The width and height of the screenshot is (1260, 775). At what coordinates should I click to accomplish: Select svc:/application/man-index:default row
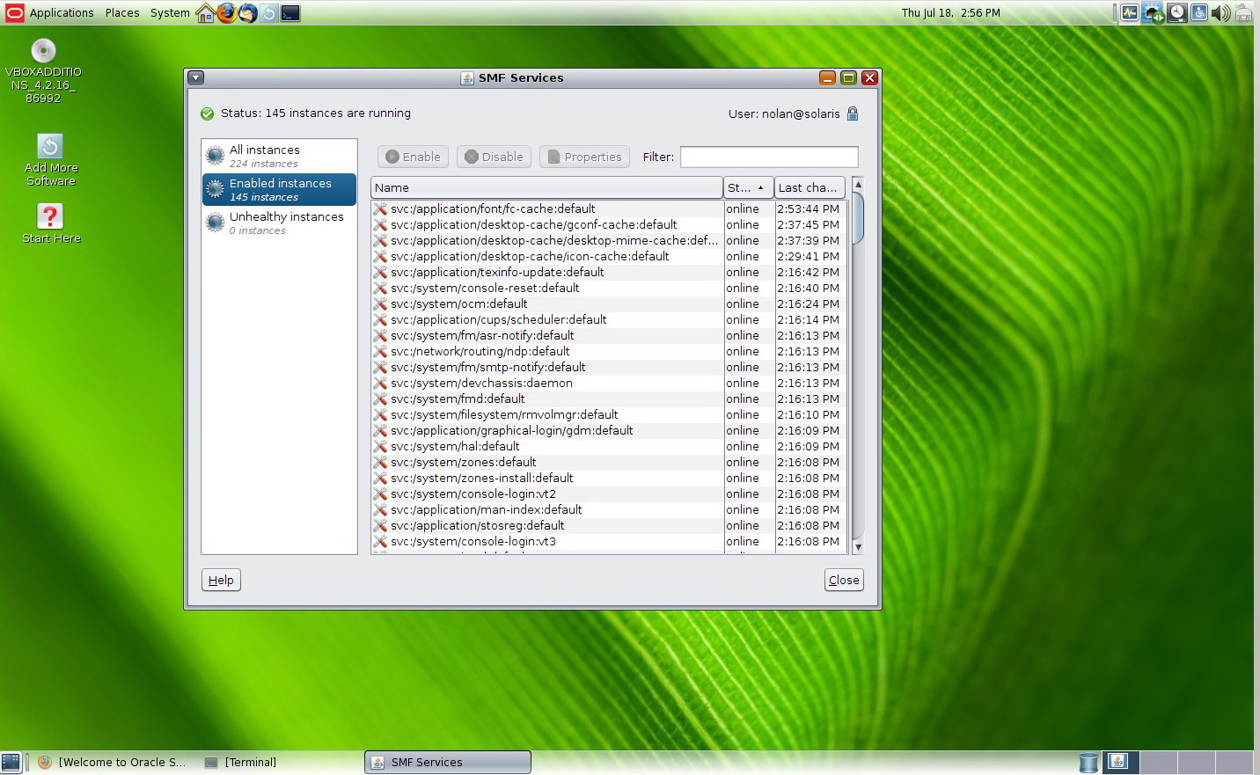[608, 509]
